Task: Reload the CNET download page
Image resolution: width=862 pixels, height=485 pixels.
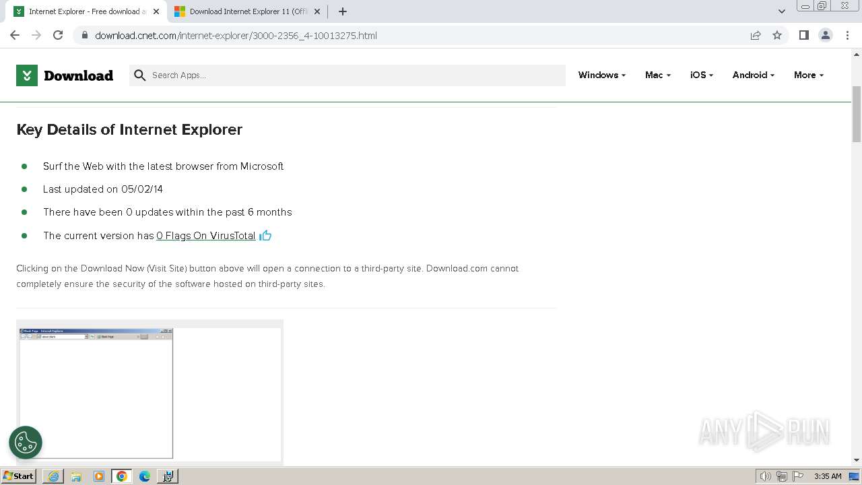Action: [58, 35]
